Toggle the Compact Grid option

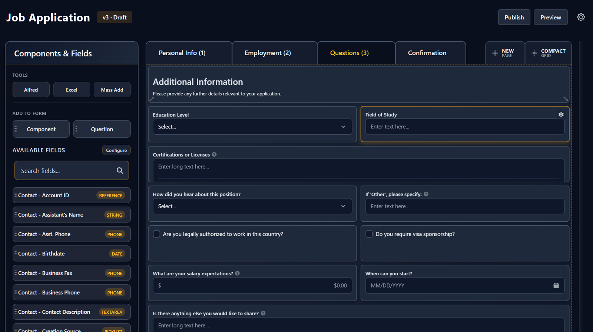click(548, 53)
